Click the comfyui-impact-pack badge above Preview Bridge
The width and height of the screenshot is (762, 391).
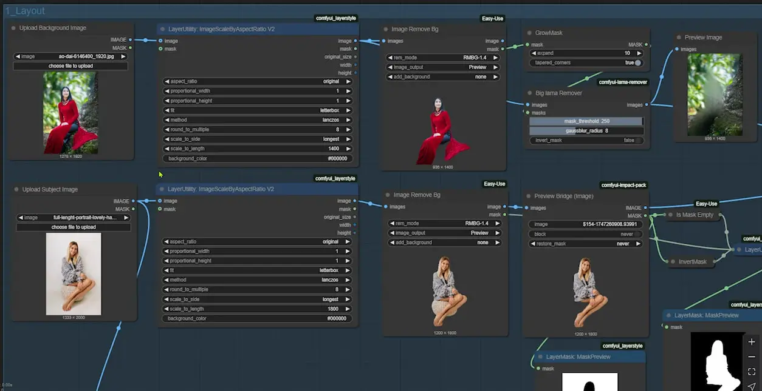(x=623, y=185)
